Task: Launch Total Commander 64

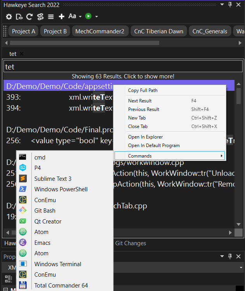Action: 65,286
